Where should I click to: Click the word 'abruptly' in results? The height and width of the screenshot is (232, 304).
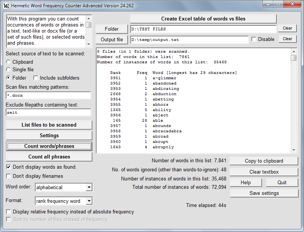click(163, 147)
